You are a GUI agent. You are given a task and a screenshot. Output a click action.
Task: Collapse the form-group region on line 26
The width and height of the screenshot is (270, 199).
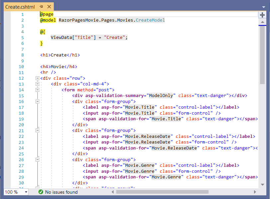(38, 159)
